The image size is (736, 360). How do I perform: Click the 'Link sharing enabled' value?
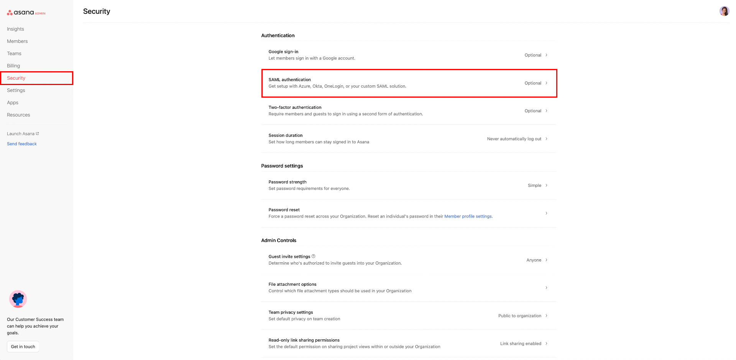[521, 344]
